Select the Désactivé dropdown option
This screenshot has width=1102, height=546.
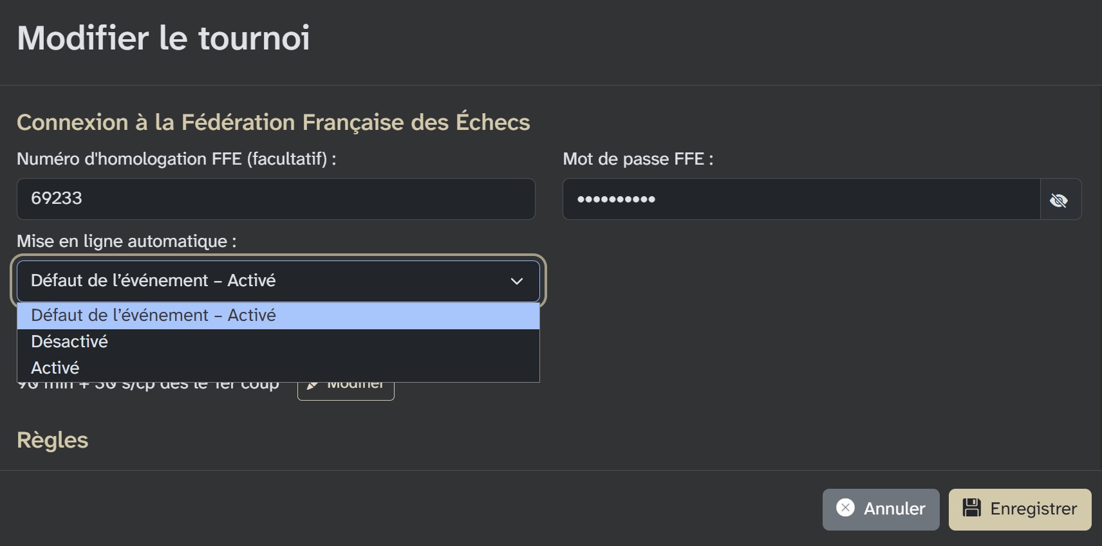[70, 341]
